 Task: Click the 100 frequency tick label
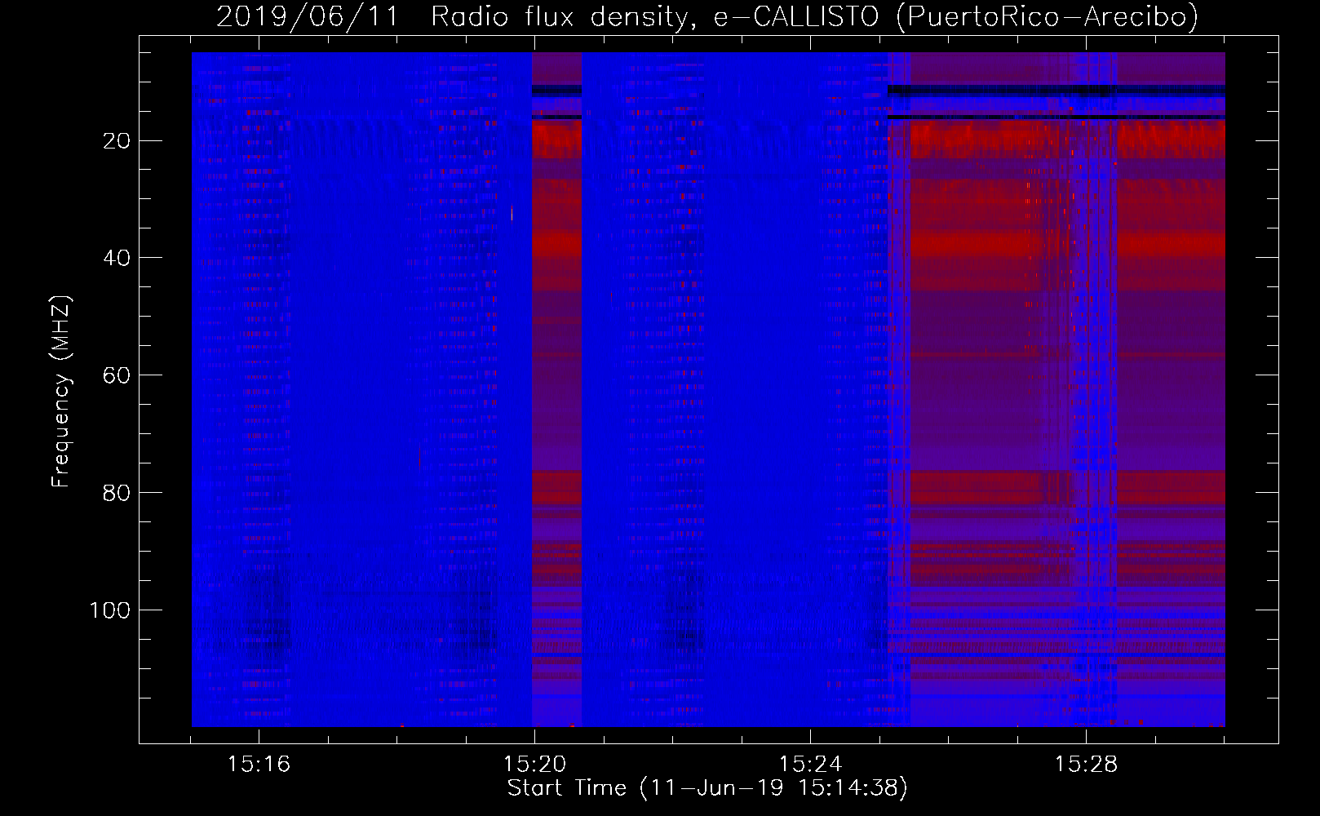coord(109,610)
